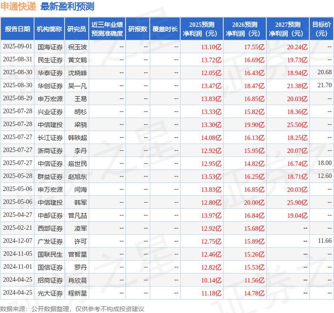The image size is (334, 313).
Task: Click the 2026预测净利润 column header
Action: pos(244,29)
